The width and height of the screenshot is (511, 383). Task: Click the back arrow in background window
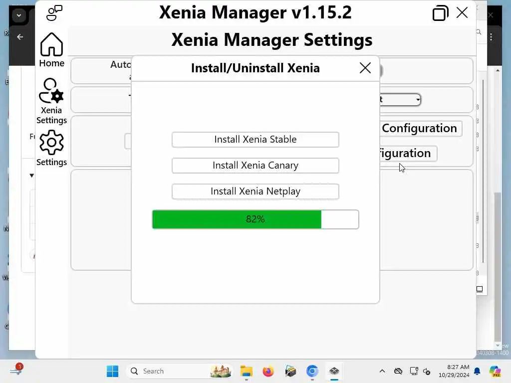[20, 37]
